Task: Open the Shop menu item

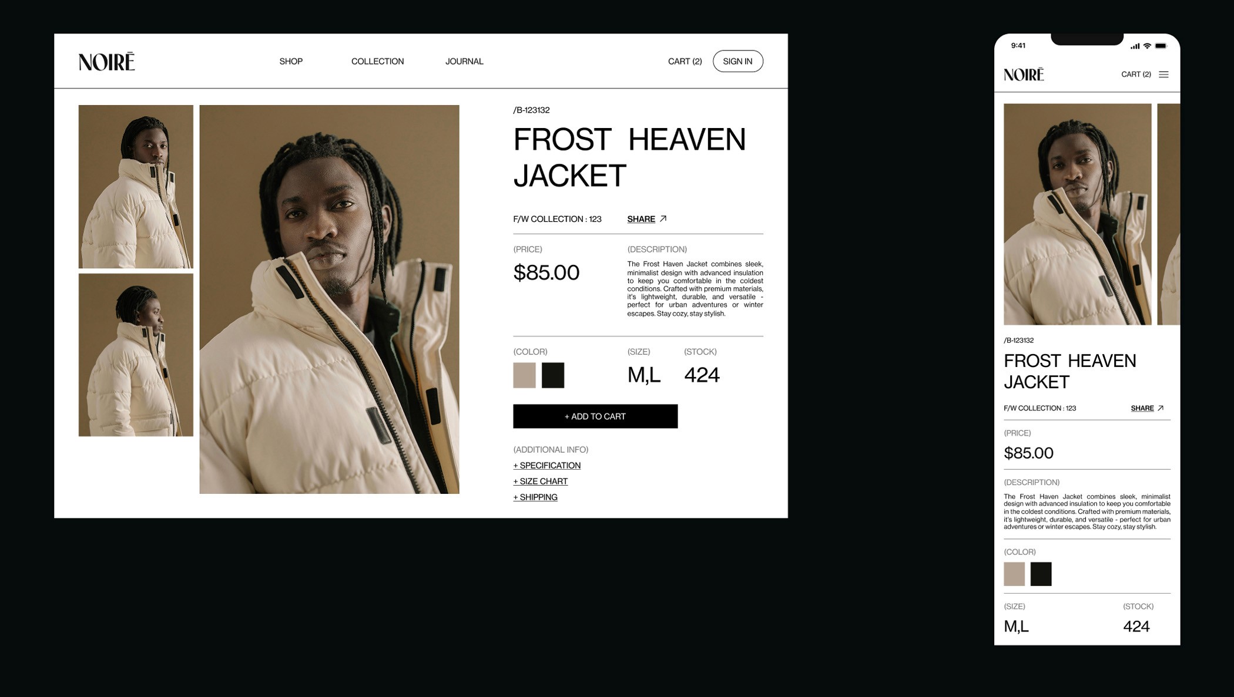Action: 291,61
